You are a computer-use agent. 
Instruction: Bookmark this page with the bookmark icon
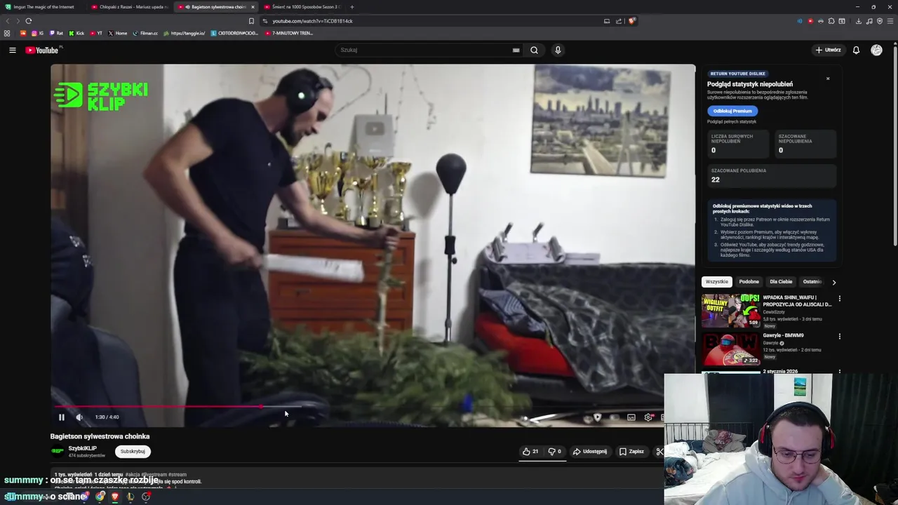251,21
